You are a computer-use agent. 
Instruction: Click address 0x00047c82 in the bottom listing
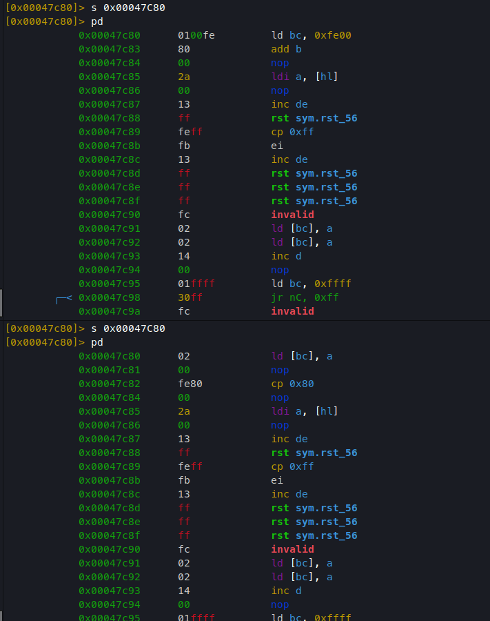click(x=109, y=384)
